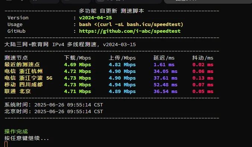Viewport: 252px width, 147px height.
Task: Select the 电信 浙江宁波 5G row label
Action: (28, 78)
